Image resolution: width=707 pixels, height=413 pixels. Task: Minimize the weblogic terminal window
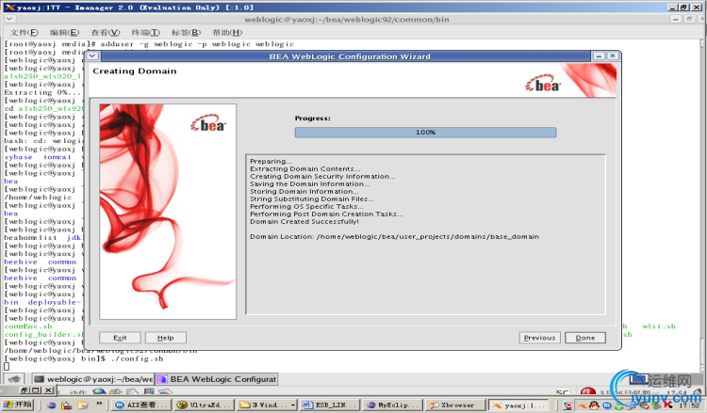[x=676, y=19]
